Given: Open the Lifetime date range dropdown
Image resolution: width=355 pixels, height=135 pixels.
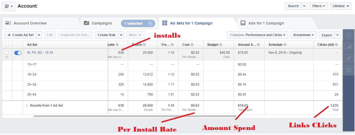Looking at the screenshot, I should tap(341, 6).
